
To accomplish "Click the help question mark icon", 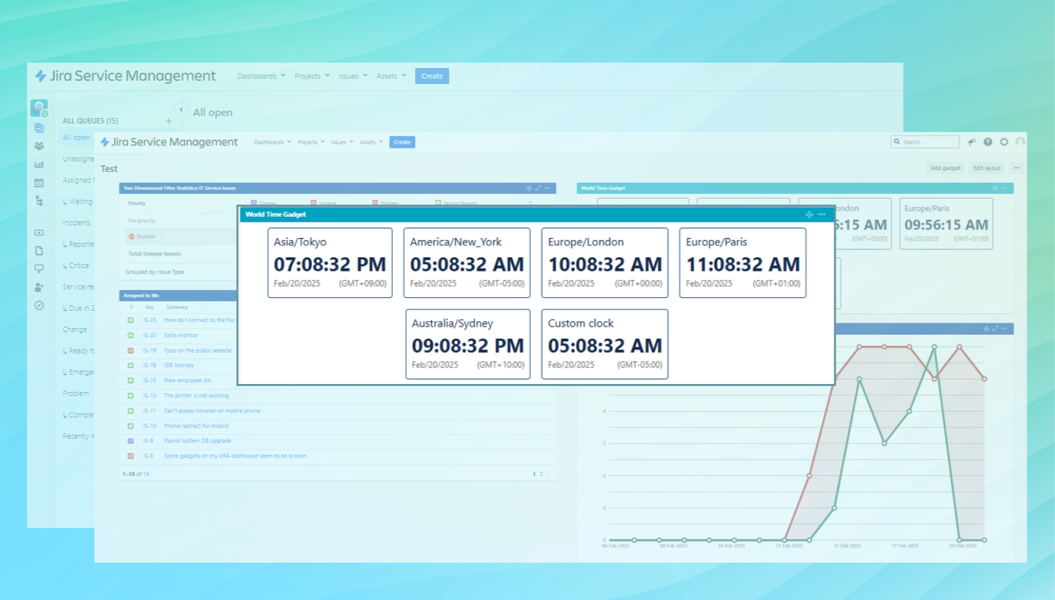I will pos(988,142).
